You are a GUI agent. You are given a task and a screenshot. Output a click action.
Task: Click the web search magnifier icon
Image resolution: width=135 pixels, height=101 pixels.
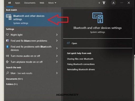[7, 73]
